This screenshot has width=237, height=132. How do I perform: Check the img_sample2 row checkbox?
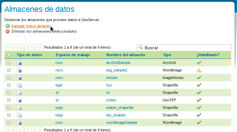(9, 70)
